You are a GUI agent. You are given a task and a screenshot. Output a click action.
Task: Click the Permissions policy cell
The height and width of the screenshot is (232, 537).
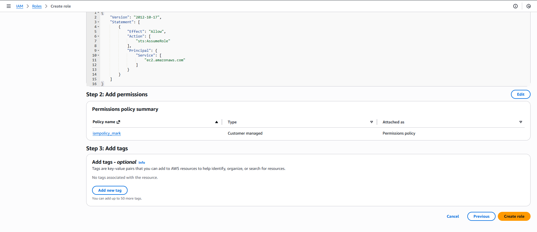tap(399, 133)
